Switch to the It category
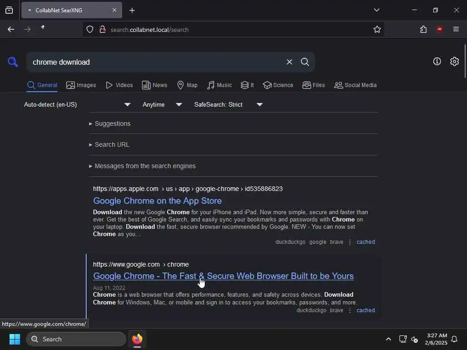Image resolution: width=467 pixels, height=350 pixels. (x=247, y=85)
